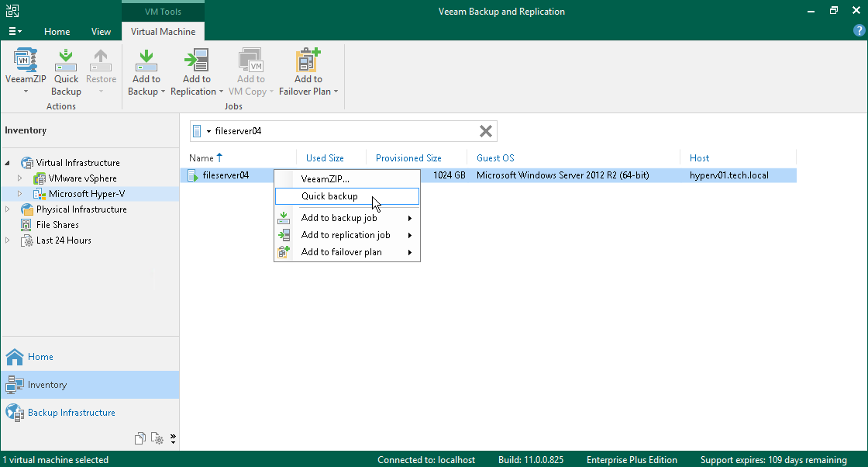The image size is (868, 467).
Task: Click Support expires: 109 days remaining
Action: pyautogui.click(x=773, y=460)
